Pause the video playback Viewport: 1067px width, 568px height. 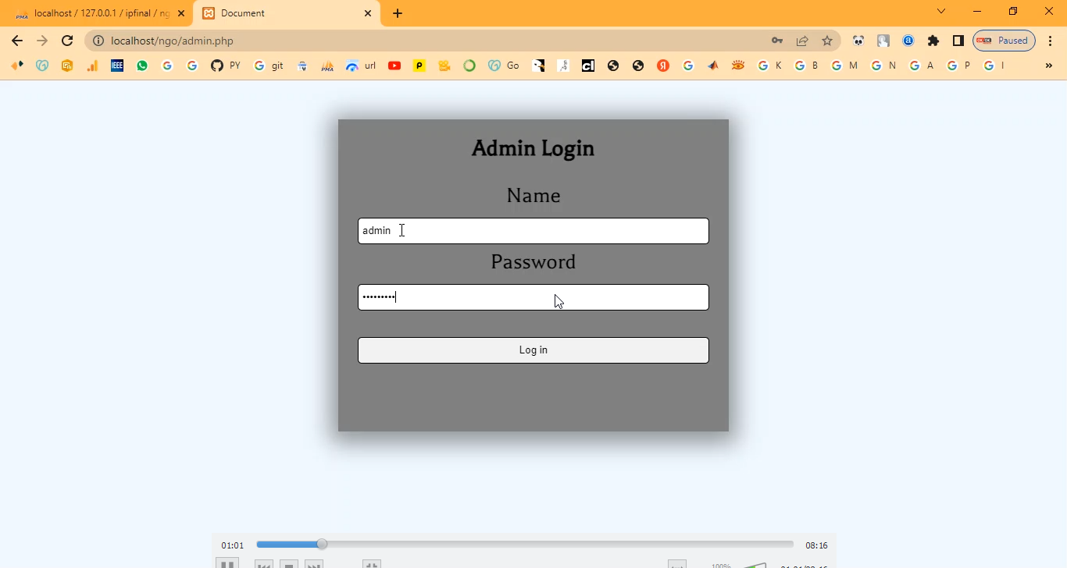[x=227, y=563]
